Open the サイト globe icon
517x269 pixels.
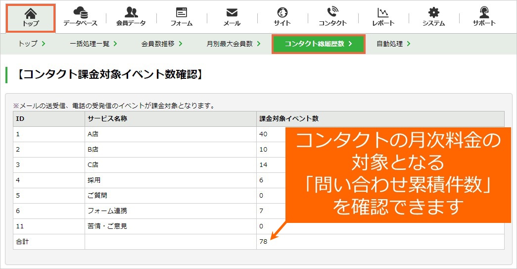click(282, 12)
